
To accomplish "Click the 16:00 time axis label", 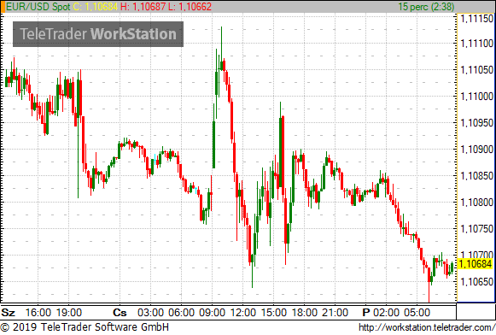I will pyautogui.click(x=38, y=313).
